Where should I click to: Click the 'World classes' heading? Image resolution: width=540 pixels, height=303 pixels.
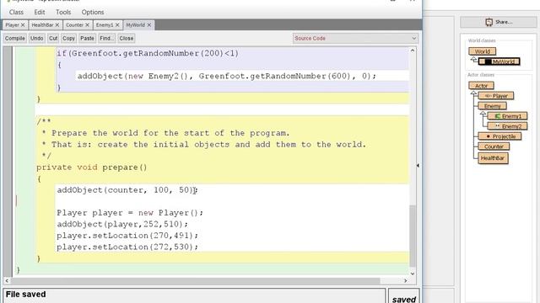(482, 40)
